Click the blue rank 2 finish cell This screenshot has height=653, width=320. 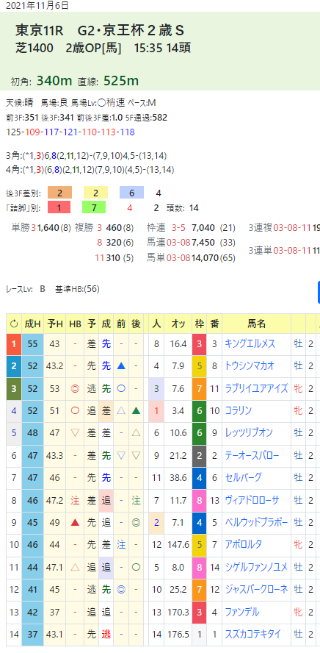14,366
